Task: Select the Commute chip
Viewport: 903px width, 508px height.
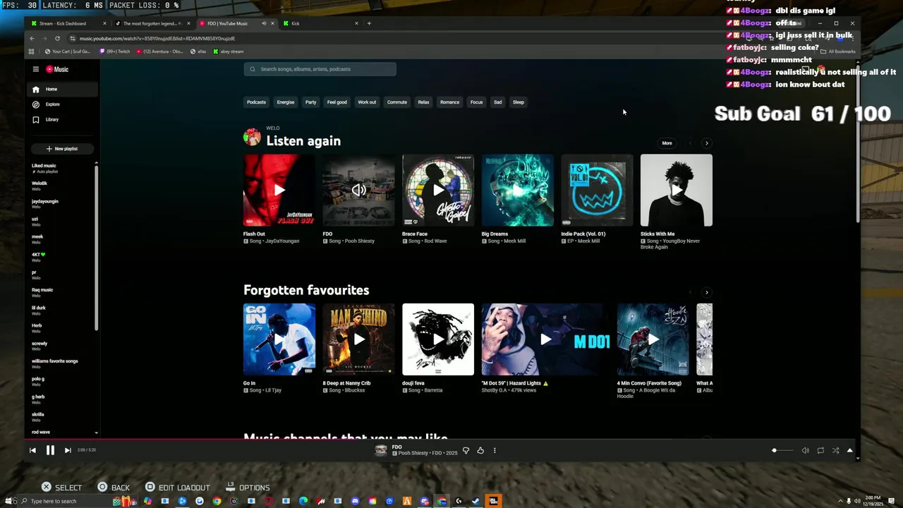Action: pos(396,102)
